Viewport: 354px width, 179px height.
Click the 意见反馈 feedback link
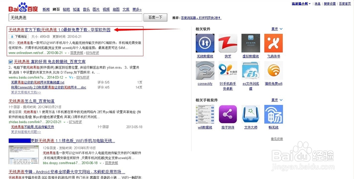(277, 139)
